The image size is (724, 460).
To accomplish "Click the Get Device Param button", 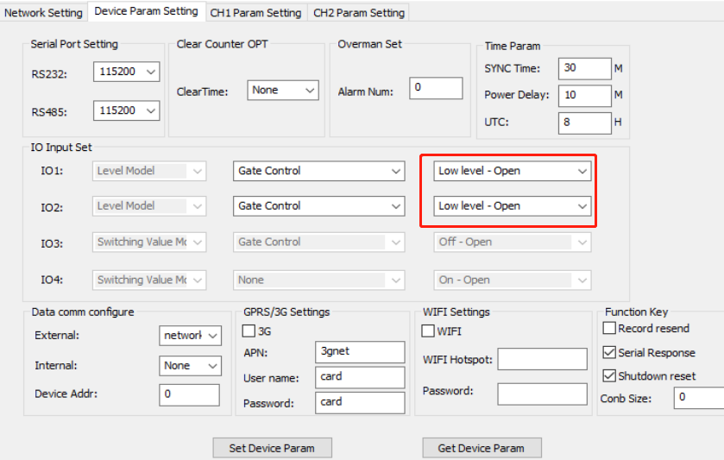I will (482, 448).
